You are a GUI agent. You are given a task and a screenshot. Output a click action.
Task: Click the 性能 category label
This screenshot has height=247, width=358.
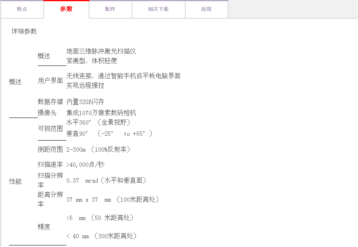(x=15, y=181)
